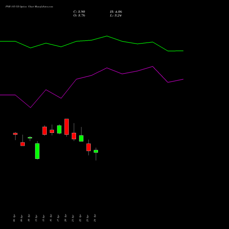
Task: Click the open value O: 3.76
Action: (x=79, y=16)
